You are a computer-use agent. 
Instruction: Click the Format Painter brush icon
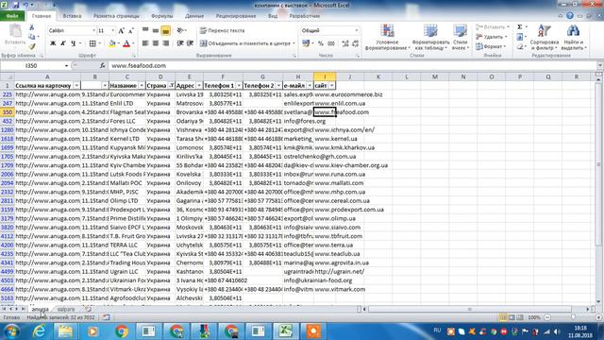click(x=31, y=46)
